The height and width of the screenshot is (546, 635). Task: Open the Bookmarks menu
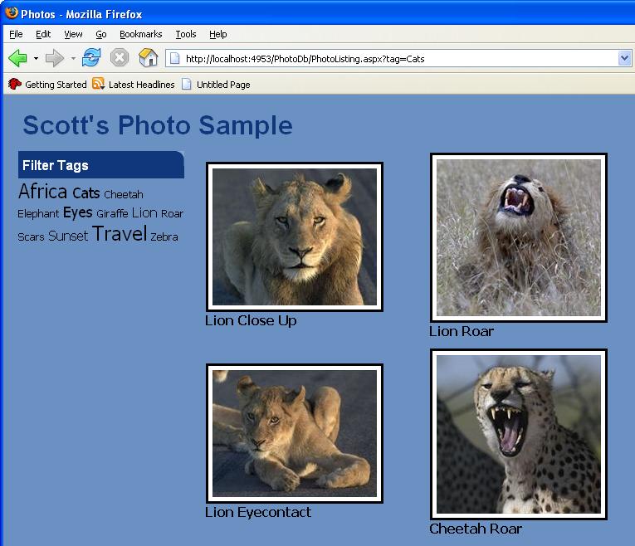coord(141,34)
